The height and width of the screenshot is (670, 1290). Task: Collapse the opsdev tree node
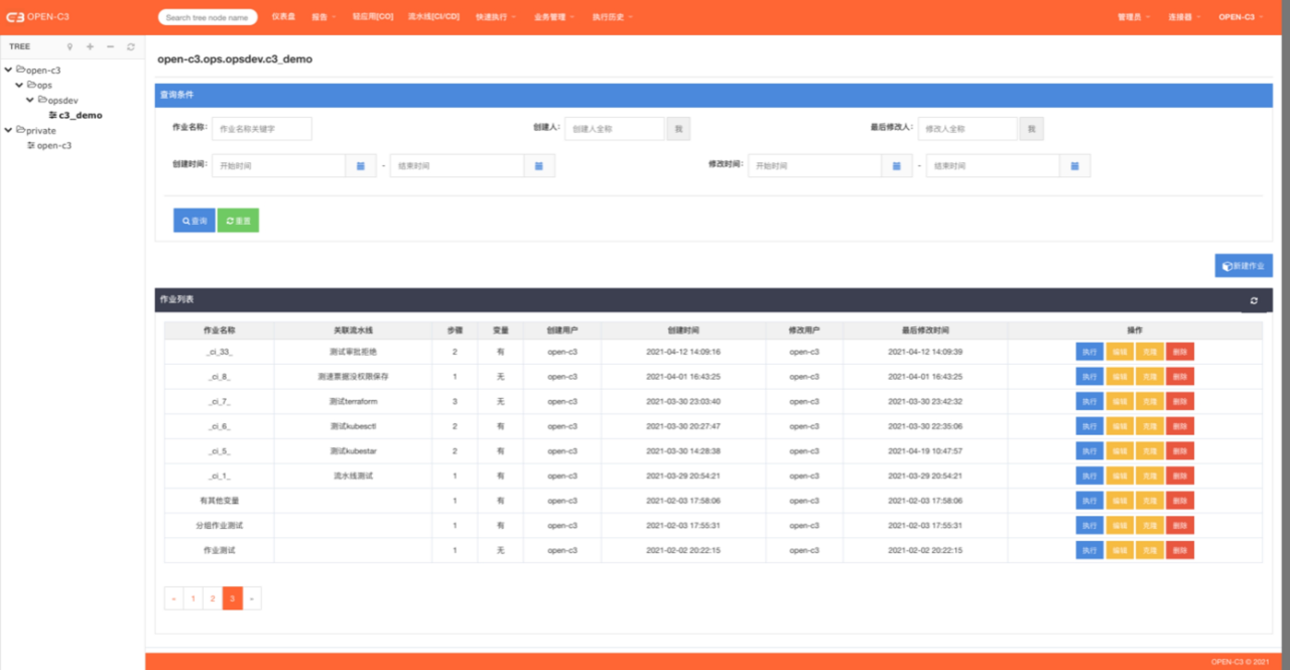coord(30,100)
